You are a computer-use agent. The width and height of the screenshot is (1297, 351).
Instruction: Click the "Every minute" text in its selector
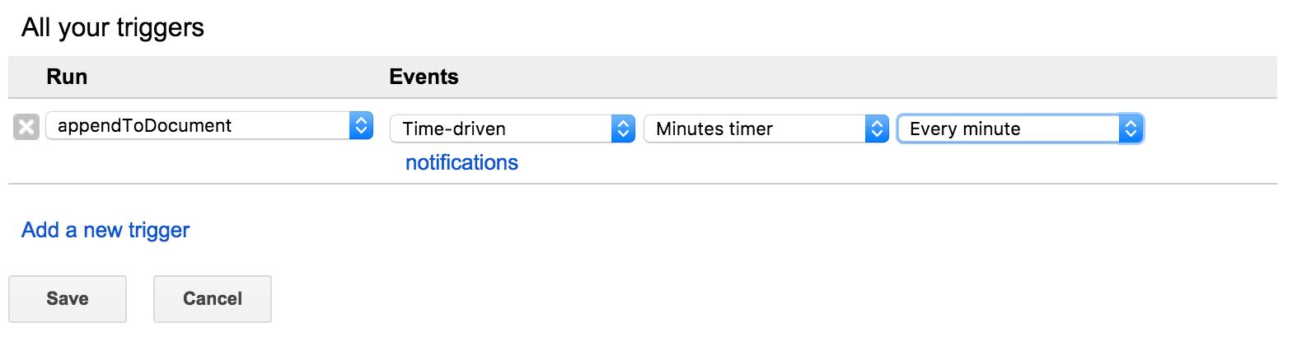(x=965, y=129)
